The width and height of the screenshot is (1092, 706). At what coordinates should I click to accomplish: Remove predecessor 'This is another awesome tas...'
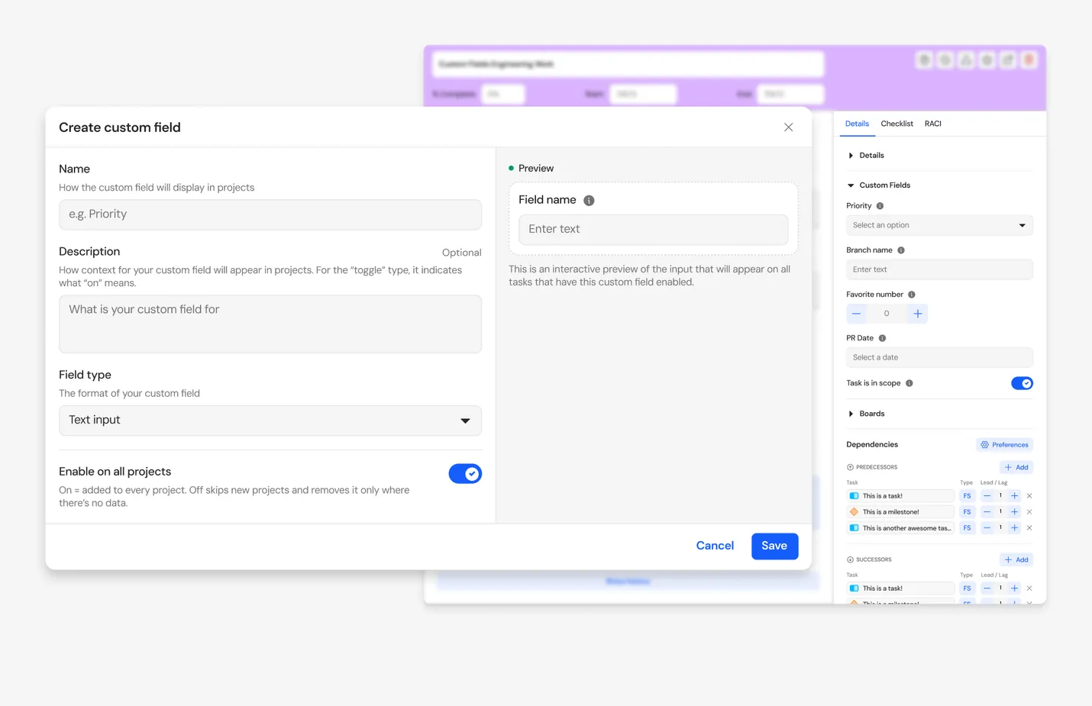click(x=1029, y=528)
